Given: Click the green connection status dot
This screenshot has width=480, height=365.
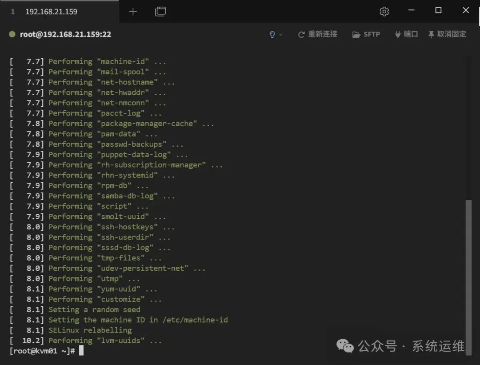Looking at the screenshot, I should (x=12, y=34).
